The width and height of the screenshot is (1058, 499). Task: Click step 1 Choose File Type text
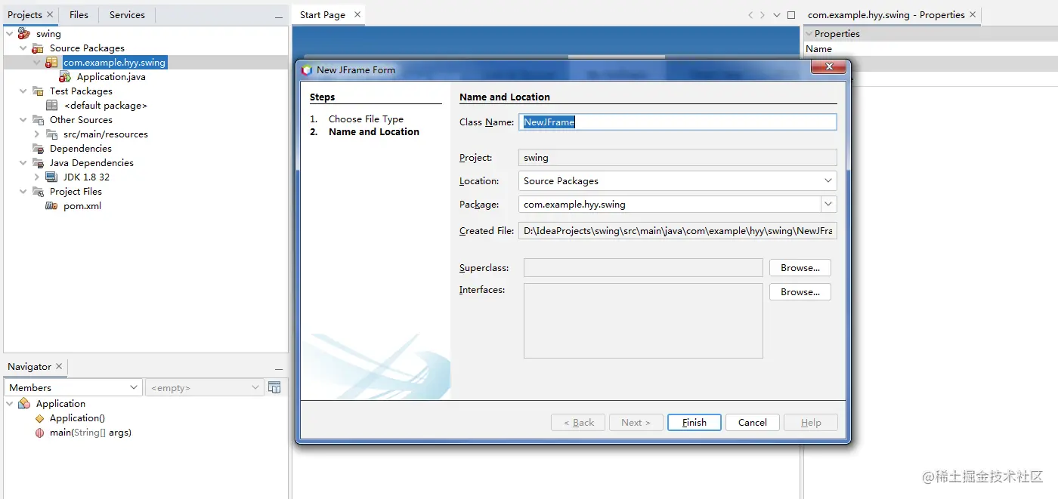coord(366,119)
